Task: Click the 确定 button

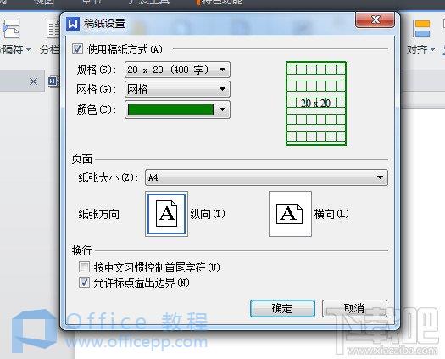Action: (x=282, y=308)
